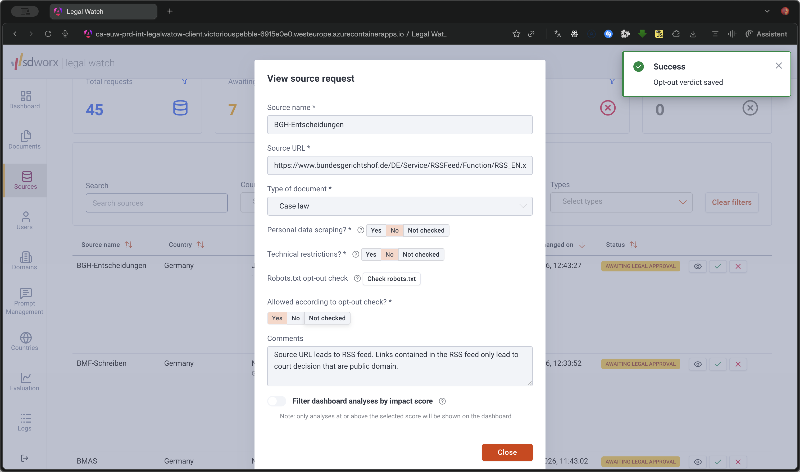Bookmark page with the star icon
800x472 pixels.
(x=516, y=34)
